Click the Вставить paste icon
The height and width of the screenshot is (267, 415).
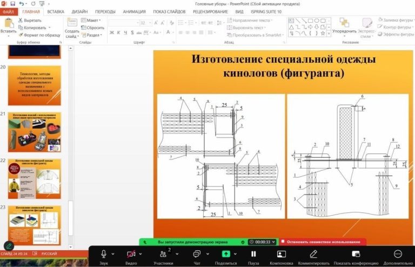9,23
